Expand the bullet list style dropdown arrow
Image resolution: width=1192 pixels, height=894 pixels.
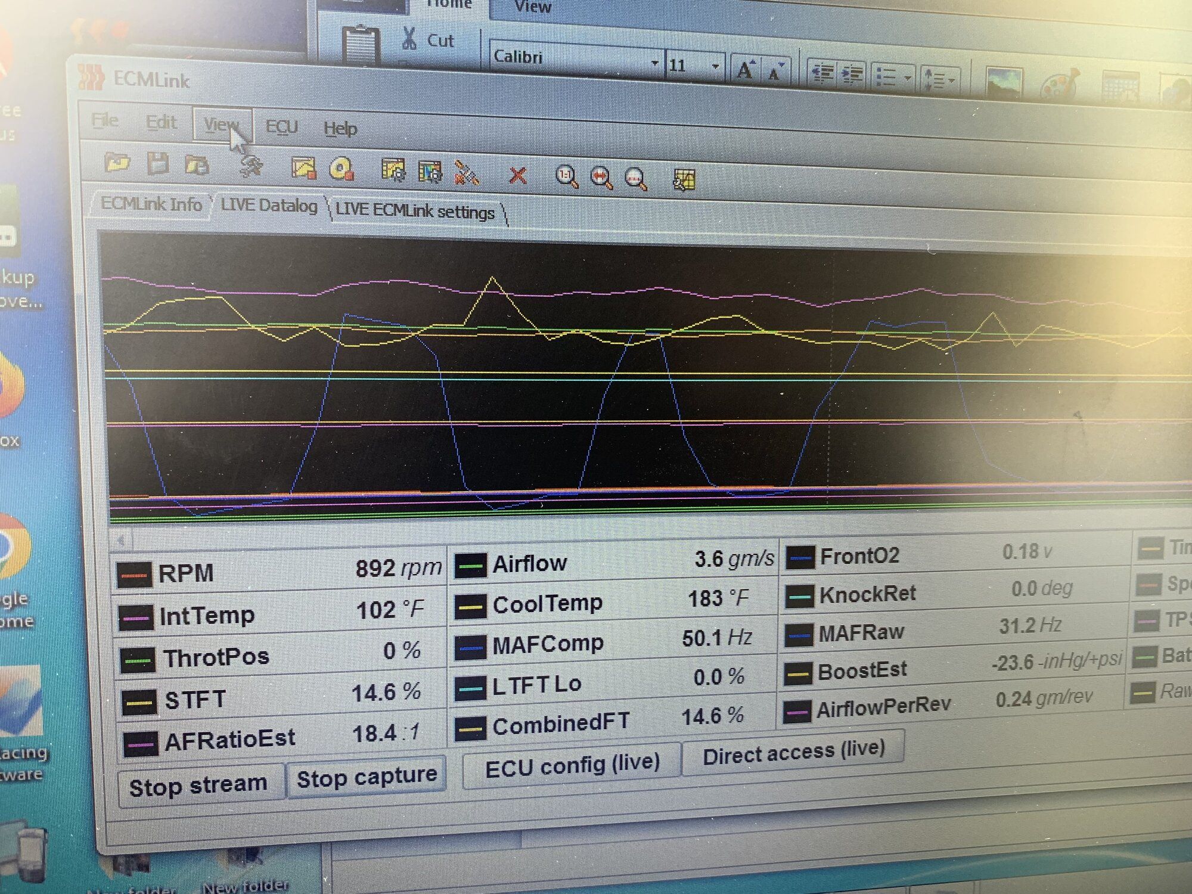coord(907,78)
